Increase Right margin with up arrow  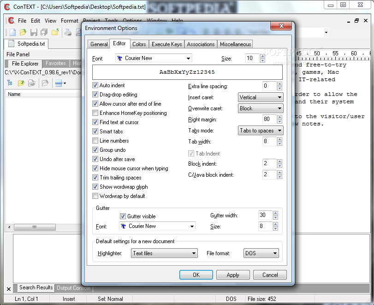[280, 117]
